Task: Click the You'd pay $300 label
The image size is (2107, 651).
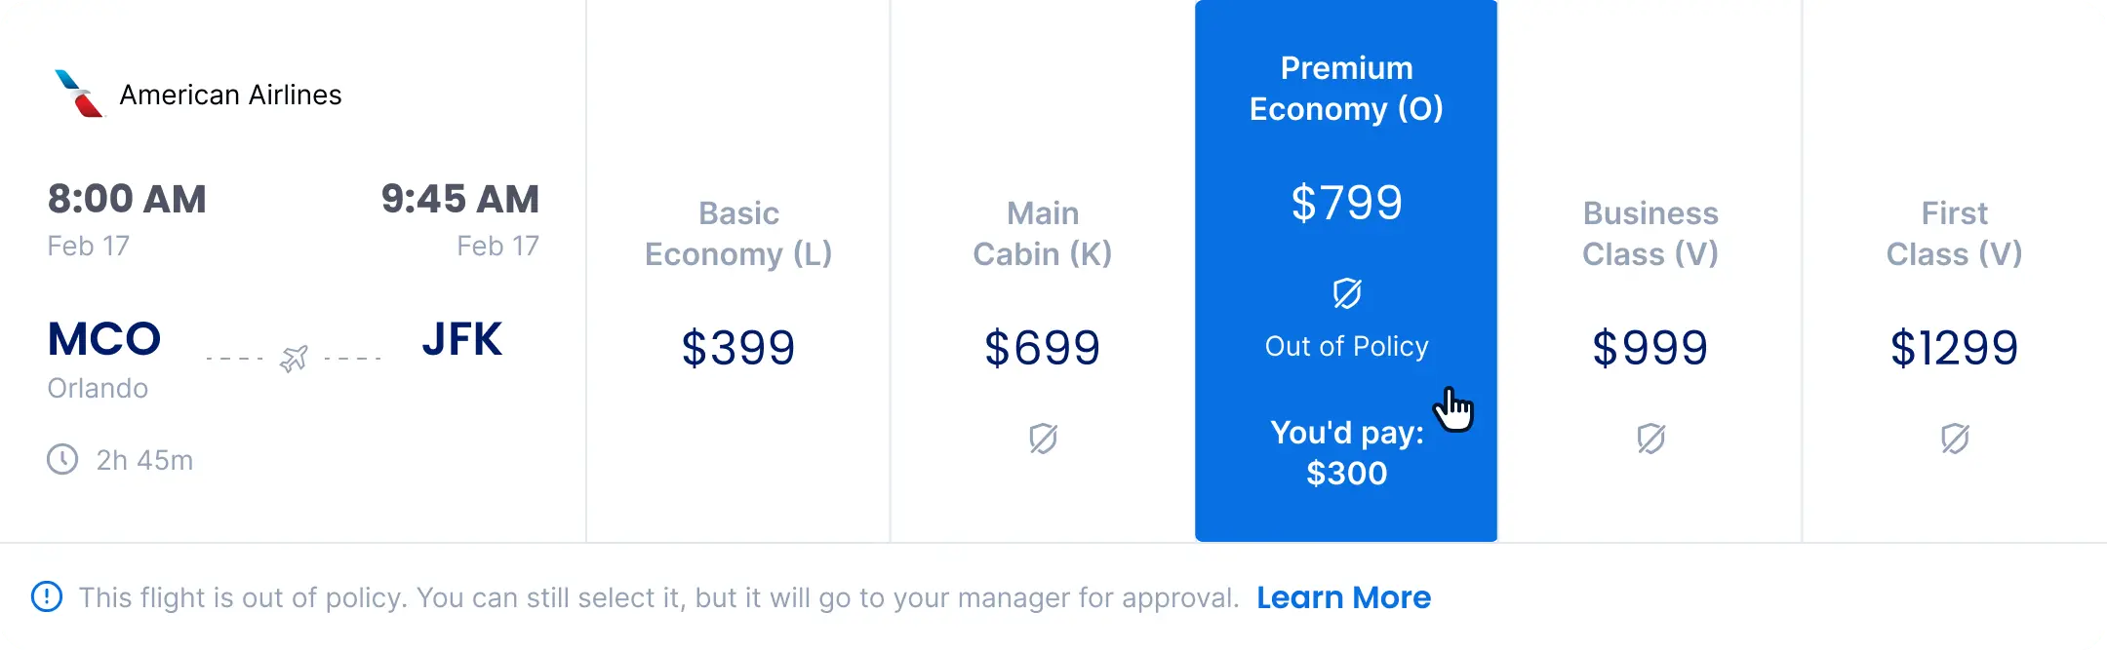Action: tap(1347, 451)
